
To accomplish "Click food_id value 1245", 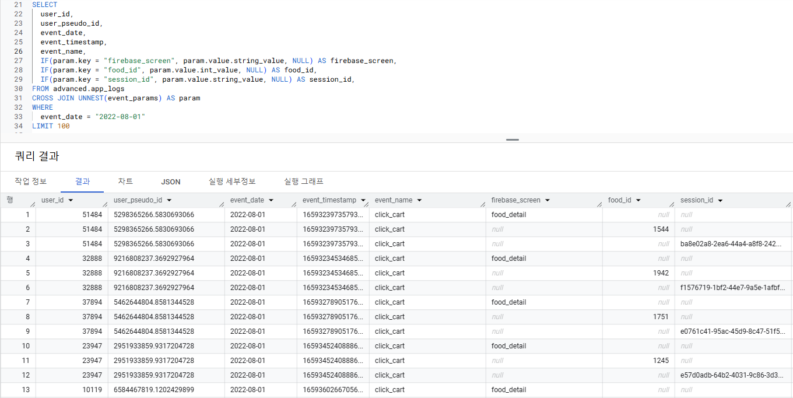I will pos(661,361).
